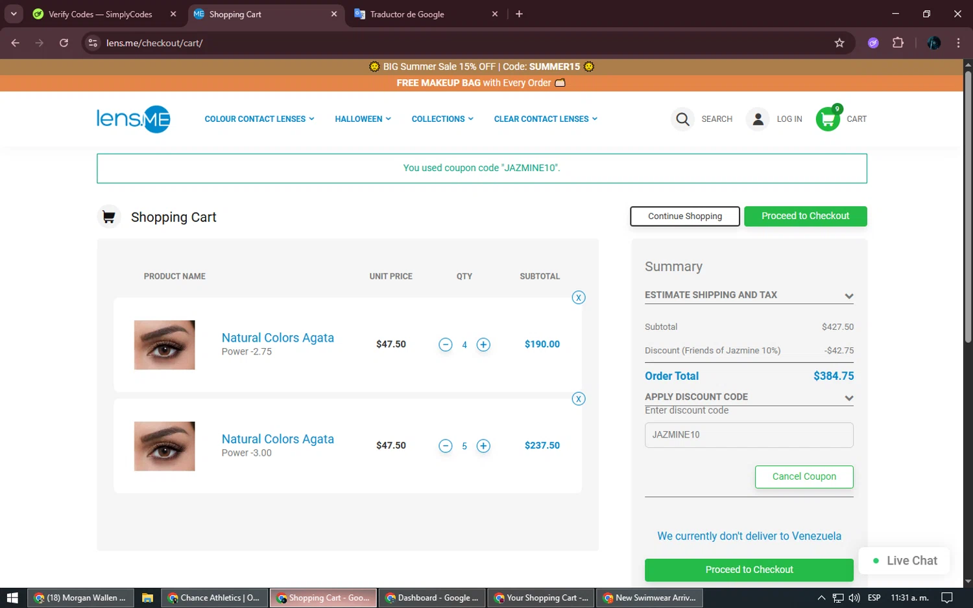The width and height of the screenshot is (973, 608).
Task: Go back to previous page
Action: point(16,43)
